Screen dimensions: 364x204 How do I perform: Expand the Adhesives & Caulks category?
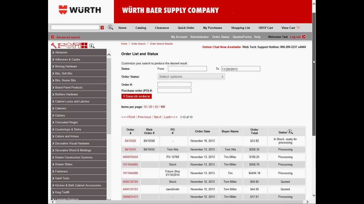[x=78, y=59]
